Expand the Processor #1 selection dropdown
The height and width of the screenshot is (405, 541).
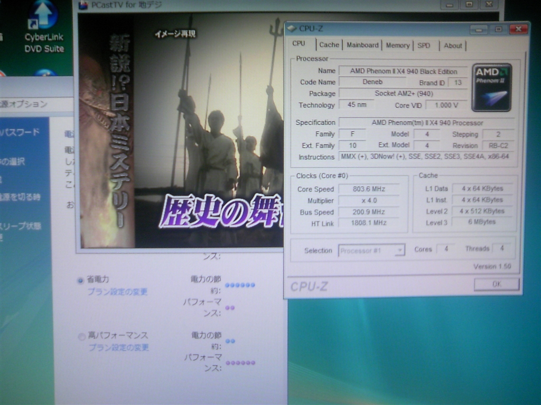(399, 250)
